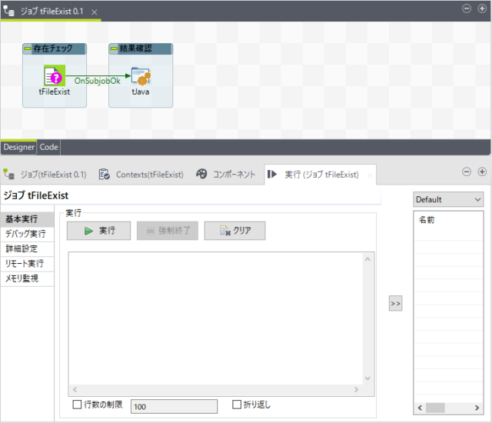Select the tJava component icon

pos(141,76)
